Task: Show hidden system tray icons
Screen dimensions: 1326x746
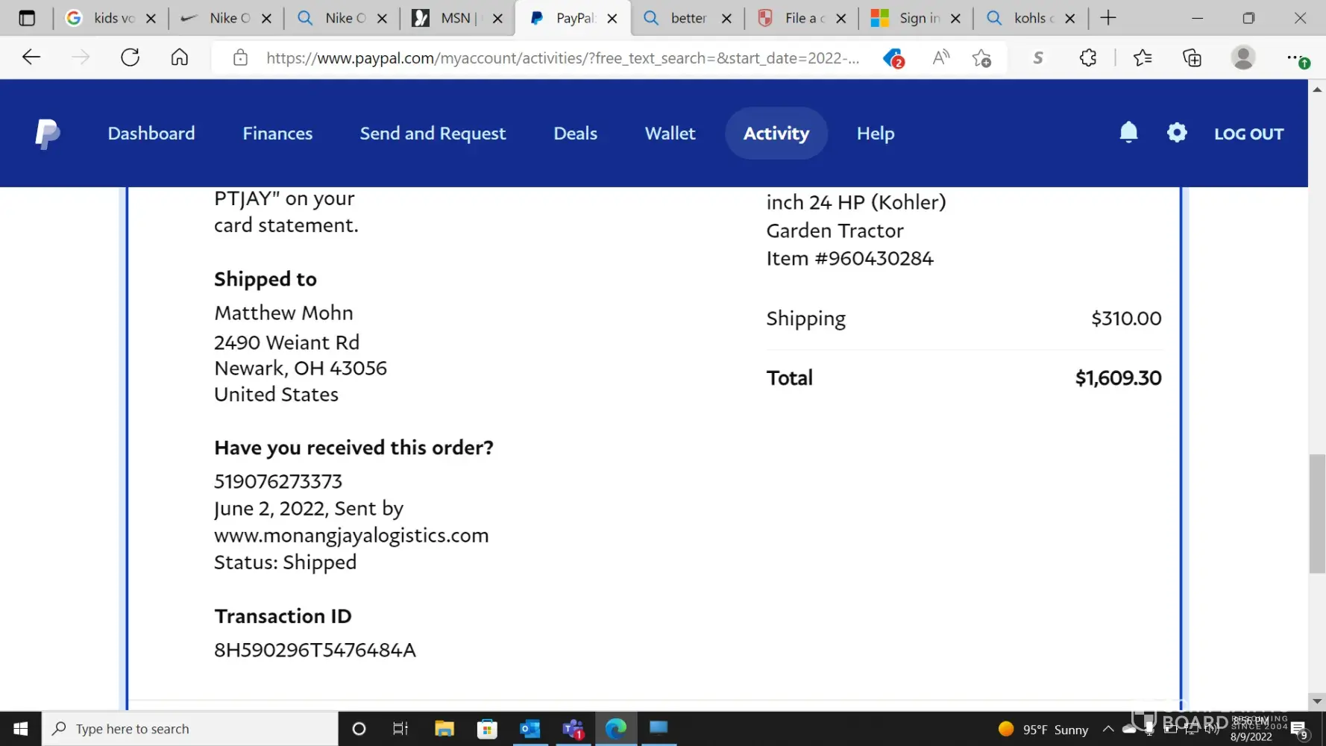Action: pos(1108,729)
